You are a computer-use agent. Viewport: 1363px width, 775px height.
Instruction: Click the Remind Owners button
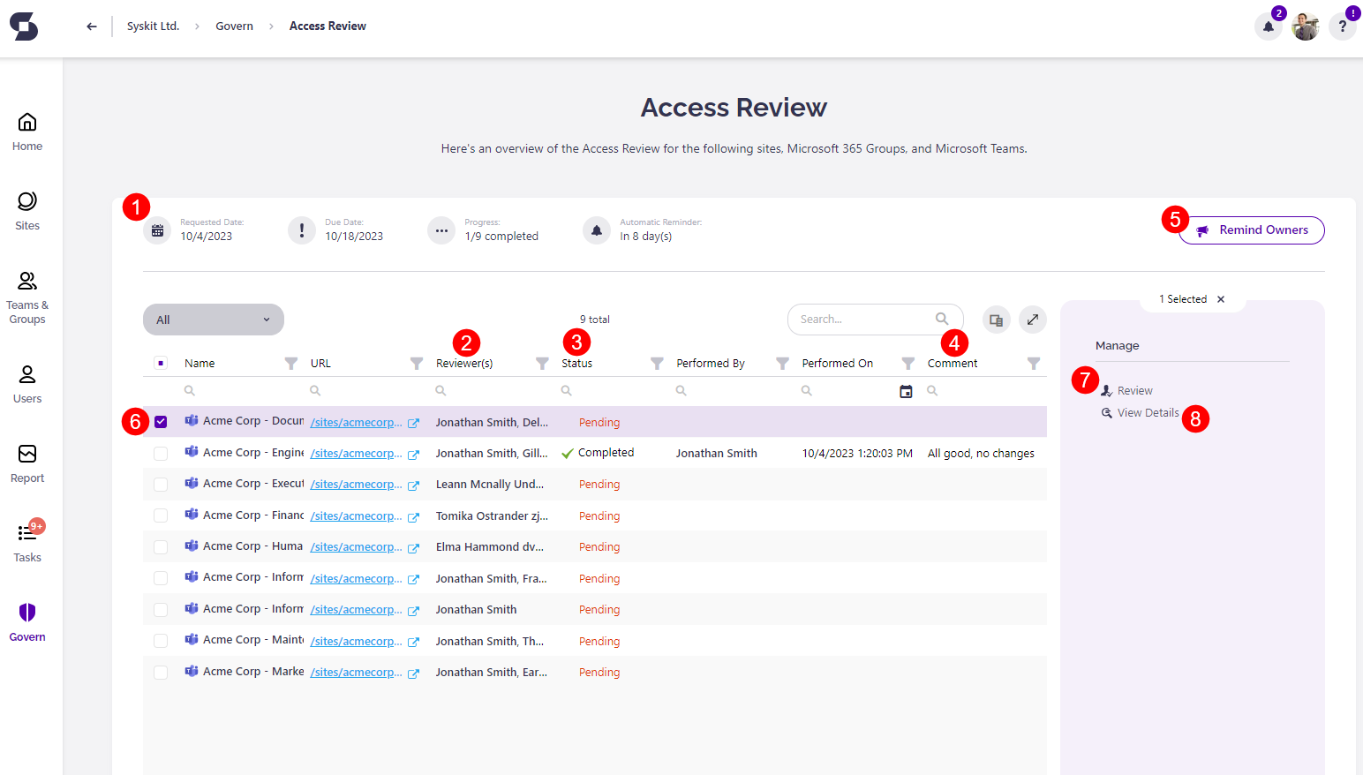tap(1252, 229)
